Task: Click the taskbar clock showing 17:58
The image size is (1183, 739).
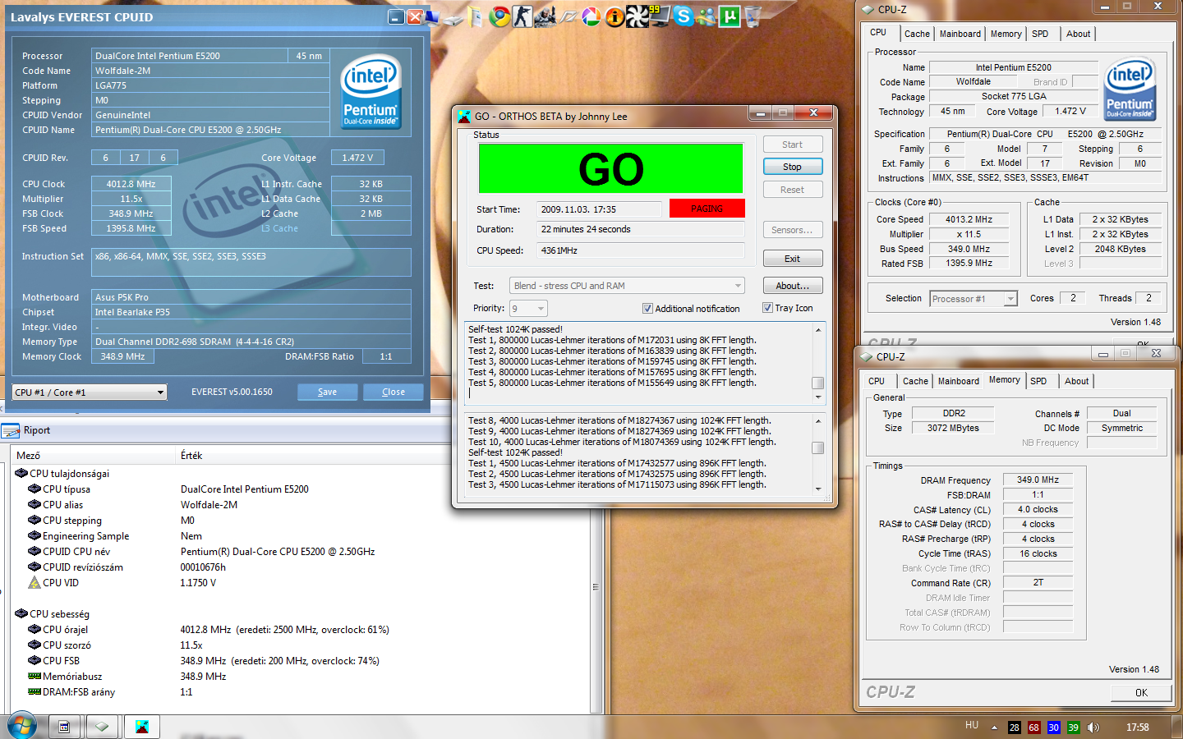Action: (x=1138, y=728)
